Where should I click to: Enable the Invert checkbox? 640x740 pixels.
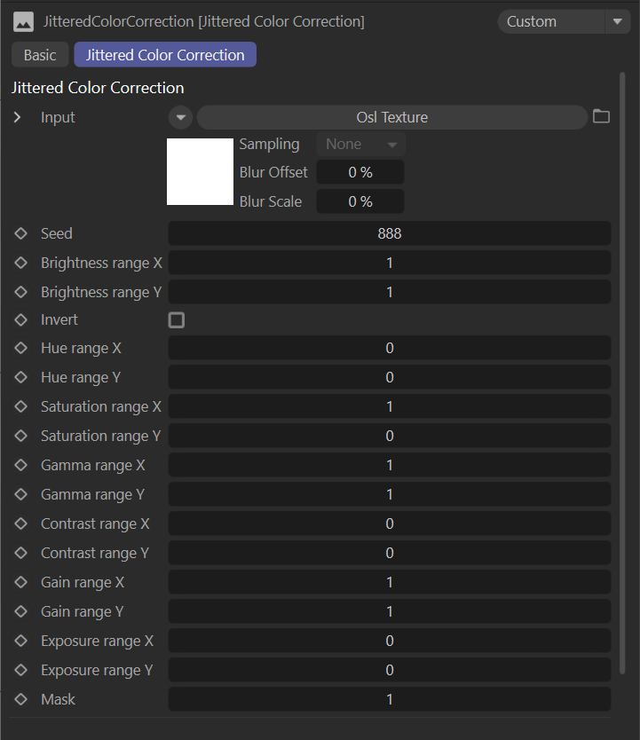[x=177, y=319]
